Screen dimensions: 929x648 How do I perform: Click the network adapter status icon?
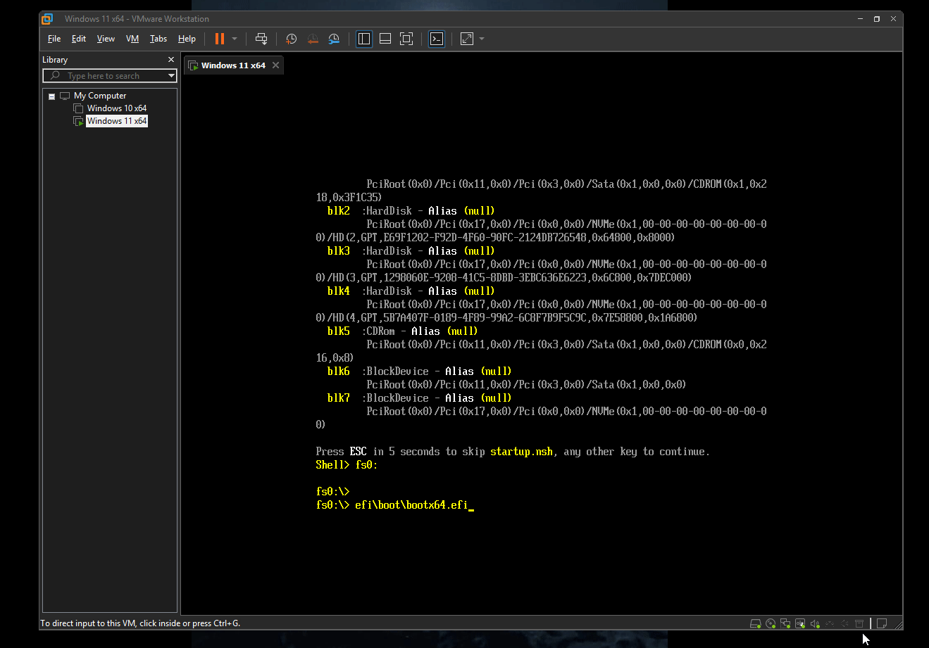[x=785, y=623]
